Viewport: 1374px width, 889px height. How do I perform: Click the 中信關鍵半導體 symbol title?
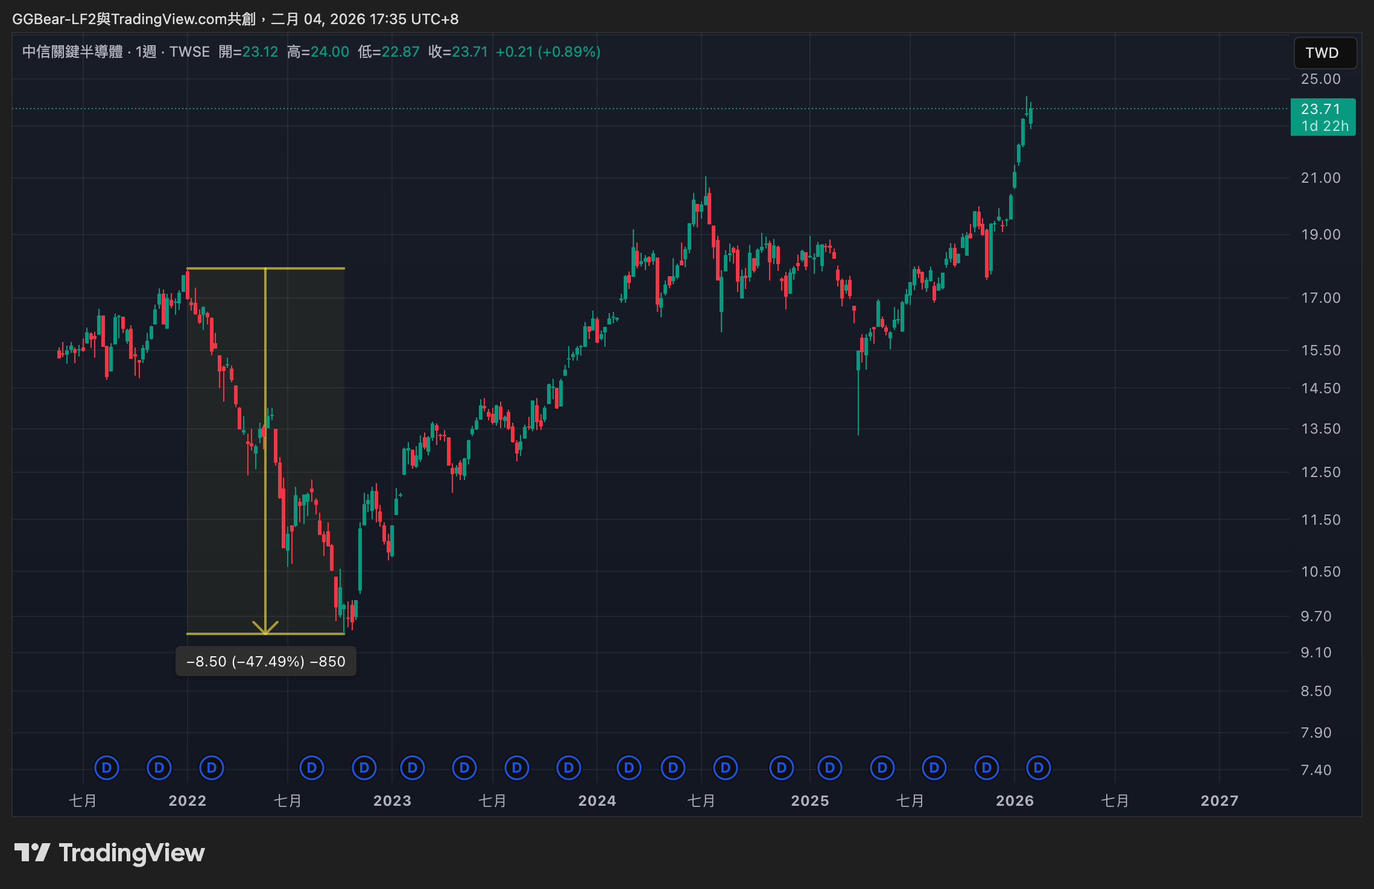click(72, 52)
